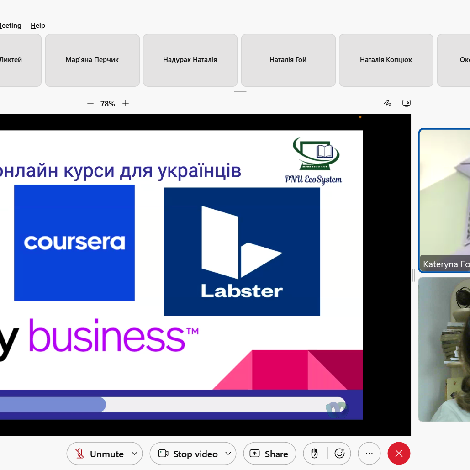This screenshot has width=470, height=470.
Task: Expand audio options arrow beside Unmute
Action: [x=134, y=454]
